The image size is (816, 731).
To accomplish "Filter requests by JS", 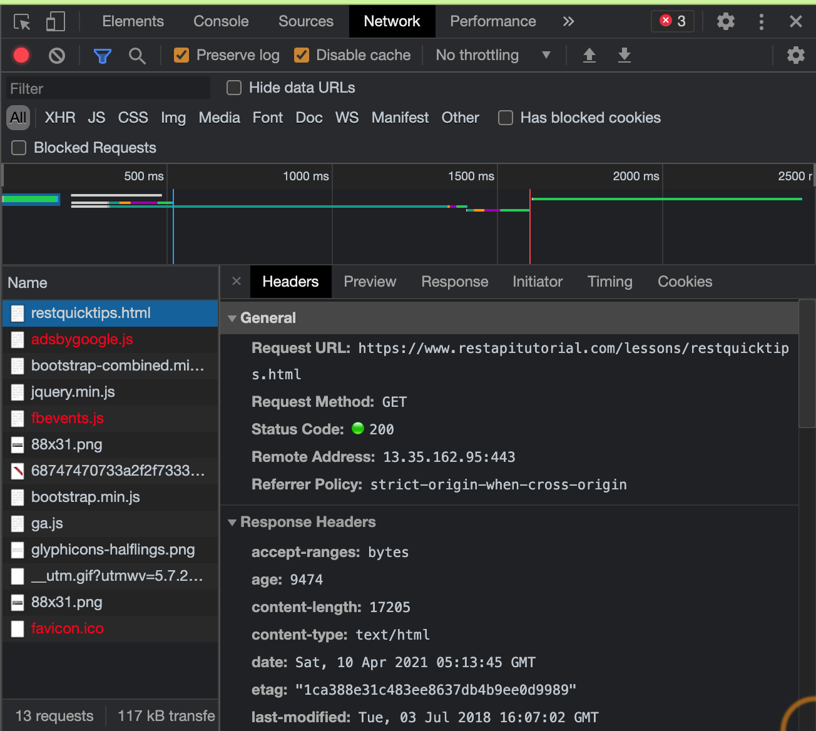I will tap(96, 118).
